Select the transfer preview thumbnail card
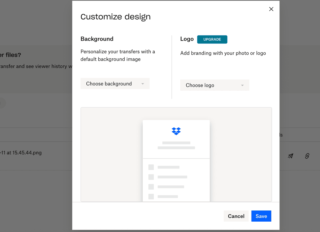 [176, 160]
